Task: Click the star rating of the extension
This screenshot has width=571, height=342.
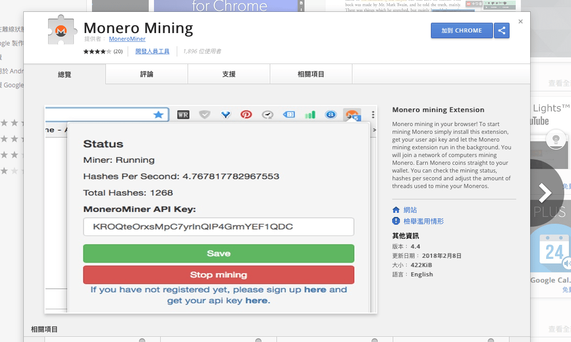Action: (97, 52)
